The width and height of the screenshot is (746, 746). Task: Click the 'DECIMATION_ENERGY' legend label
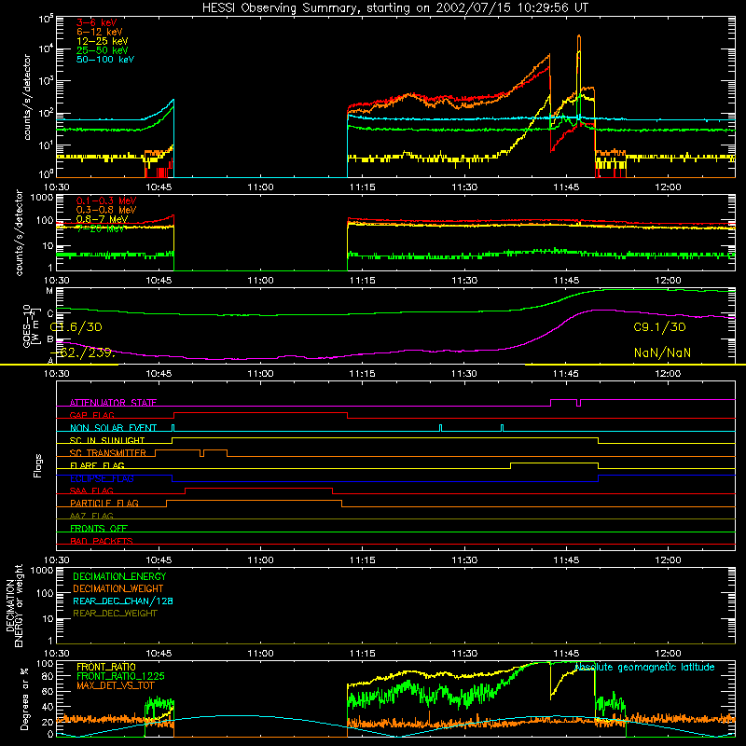click(119, 576)
